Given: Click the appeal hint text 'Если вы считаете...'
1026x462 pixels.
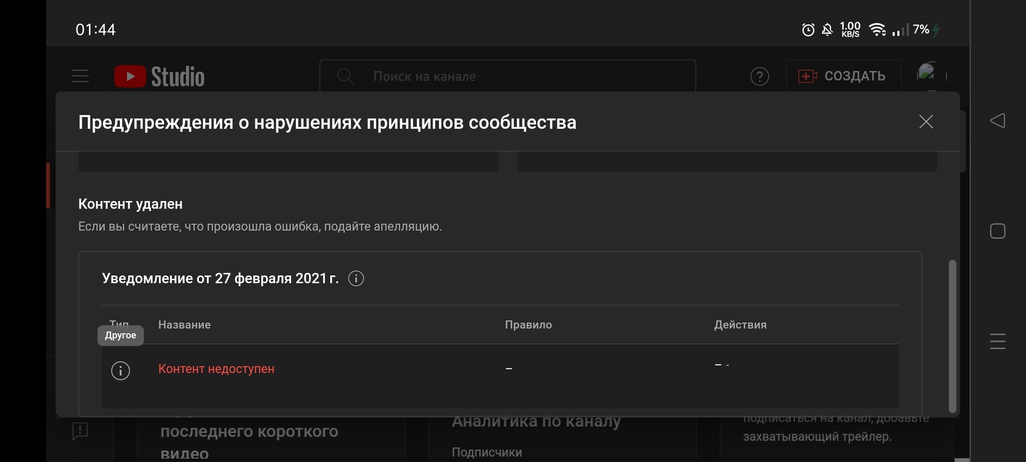Looking at the screenshot, I should pos(260,226).
